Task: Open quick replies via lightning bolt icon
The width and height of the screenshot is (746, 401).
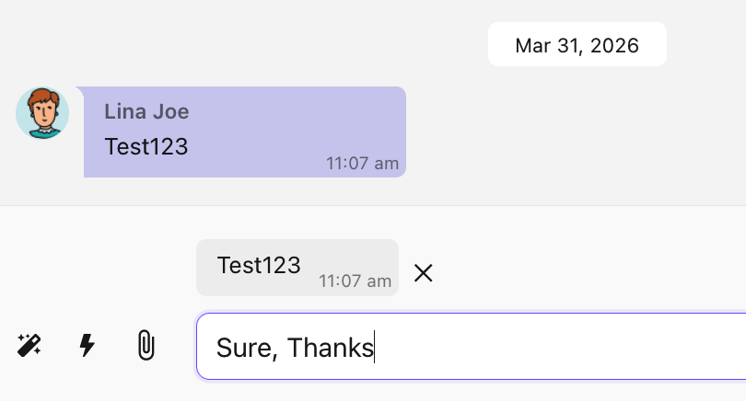Action: 87,346
